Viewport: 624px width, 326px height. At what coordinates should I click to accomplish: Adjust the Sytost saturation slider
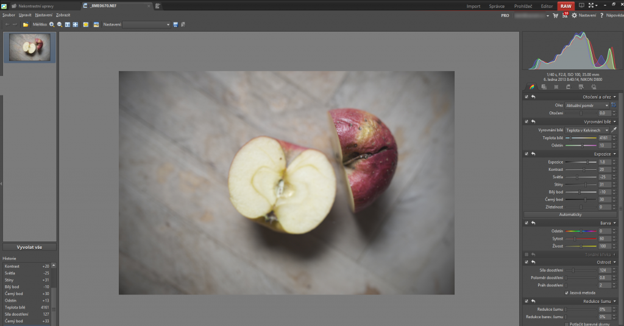pos(581,238)
